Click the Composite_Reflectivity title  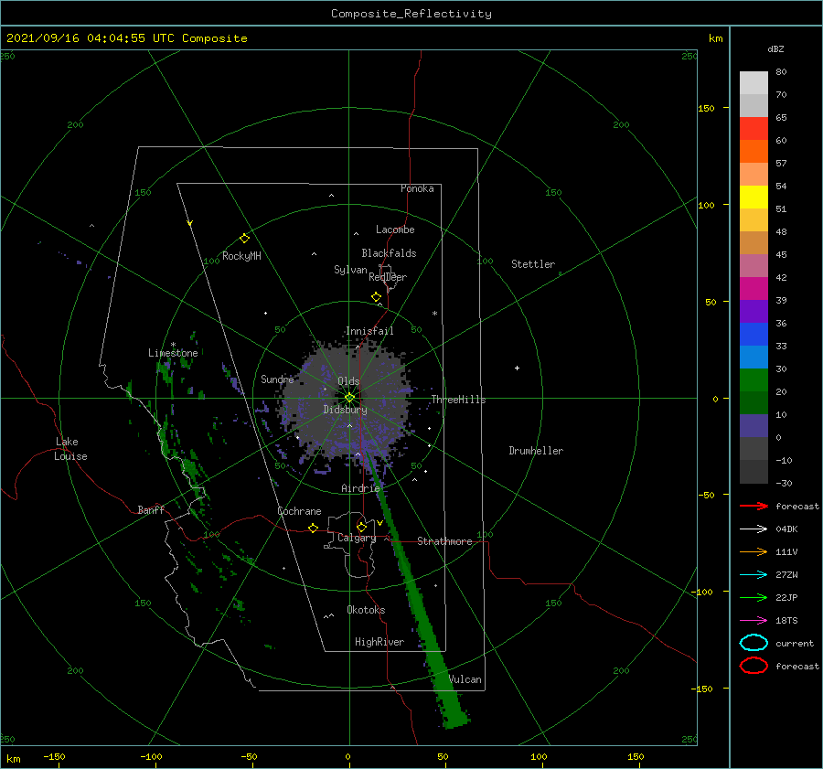(x=411, y=14)
